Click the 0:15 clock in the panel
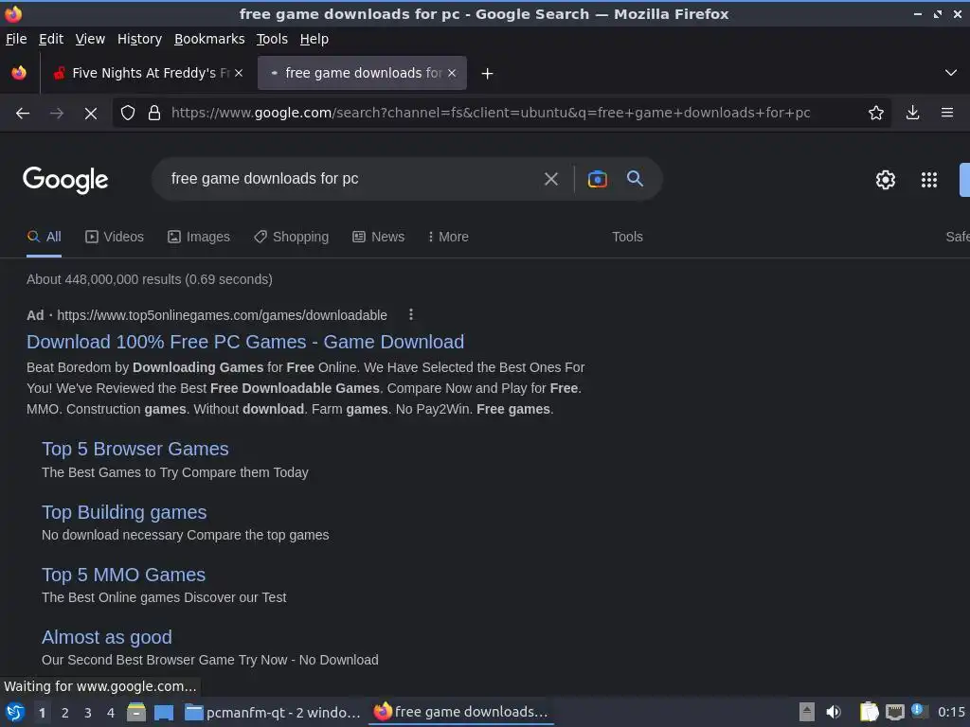Viewport: 970px width, 727px height. tap(951, 712)
